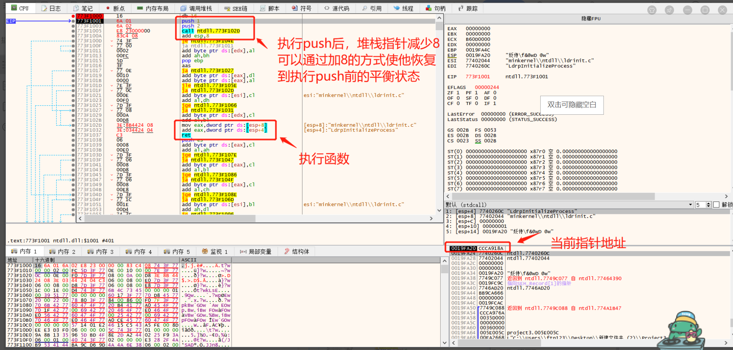Screen dimensions: 733x350
Task: Select the ESP register value 0019FA20
Action: 478,55
